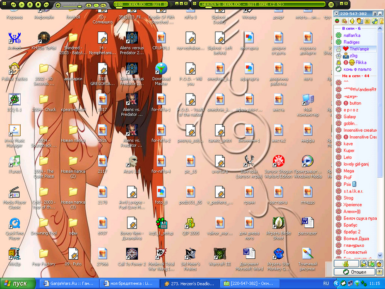Toggle the Winamp media library ML button
Screen dimensions: 385x289
point(103,5)
